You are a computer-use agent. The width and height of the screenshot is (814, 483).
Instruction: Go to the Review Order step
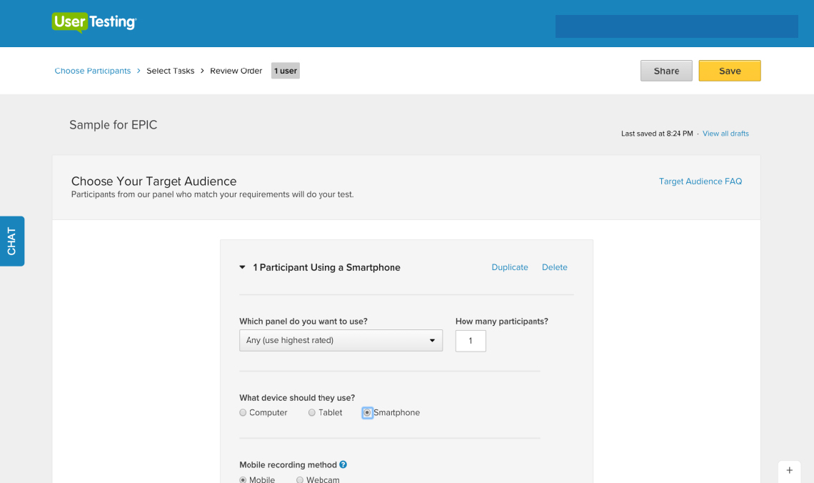(x=236, y=71)
